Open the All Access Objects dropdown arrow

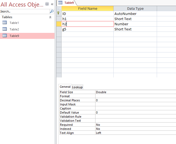coord(47,4)
